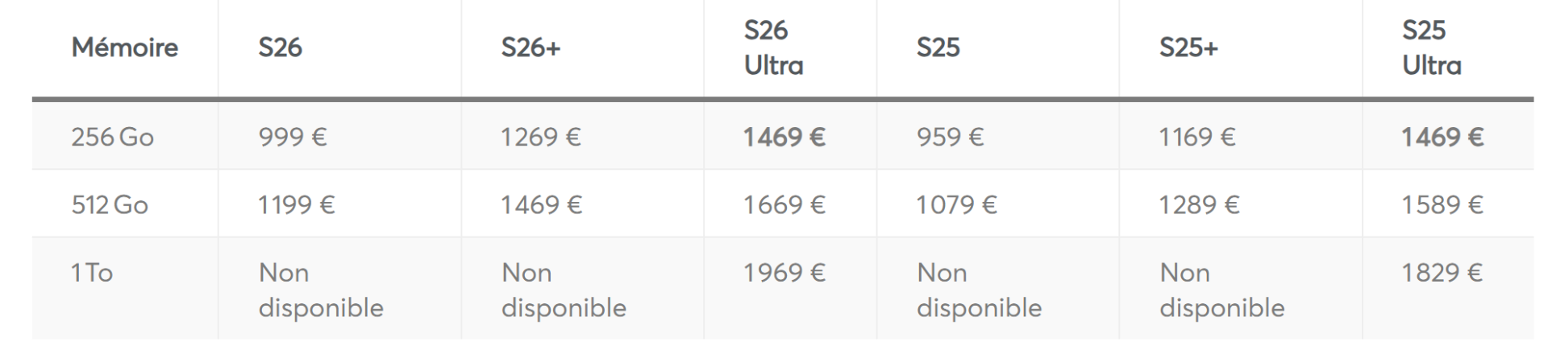Click the S26 Ultra column header

tap(773, 47)
